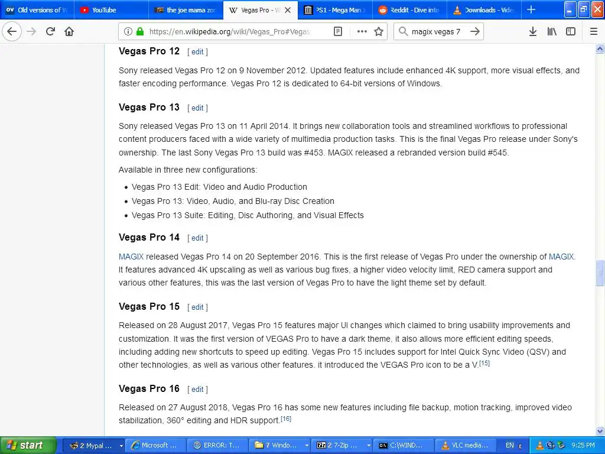This screenshot has width=605, height=454.
Task: Close the Vegas Pro Wikipedia tab
Action: pos(288,10)
